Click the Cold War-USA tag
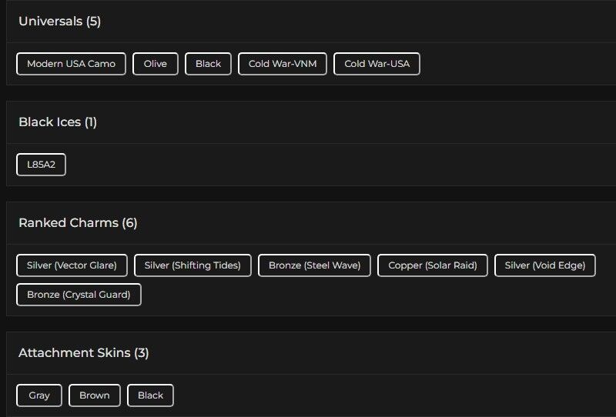 pyautogui.click(x=377, y=64)
